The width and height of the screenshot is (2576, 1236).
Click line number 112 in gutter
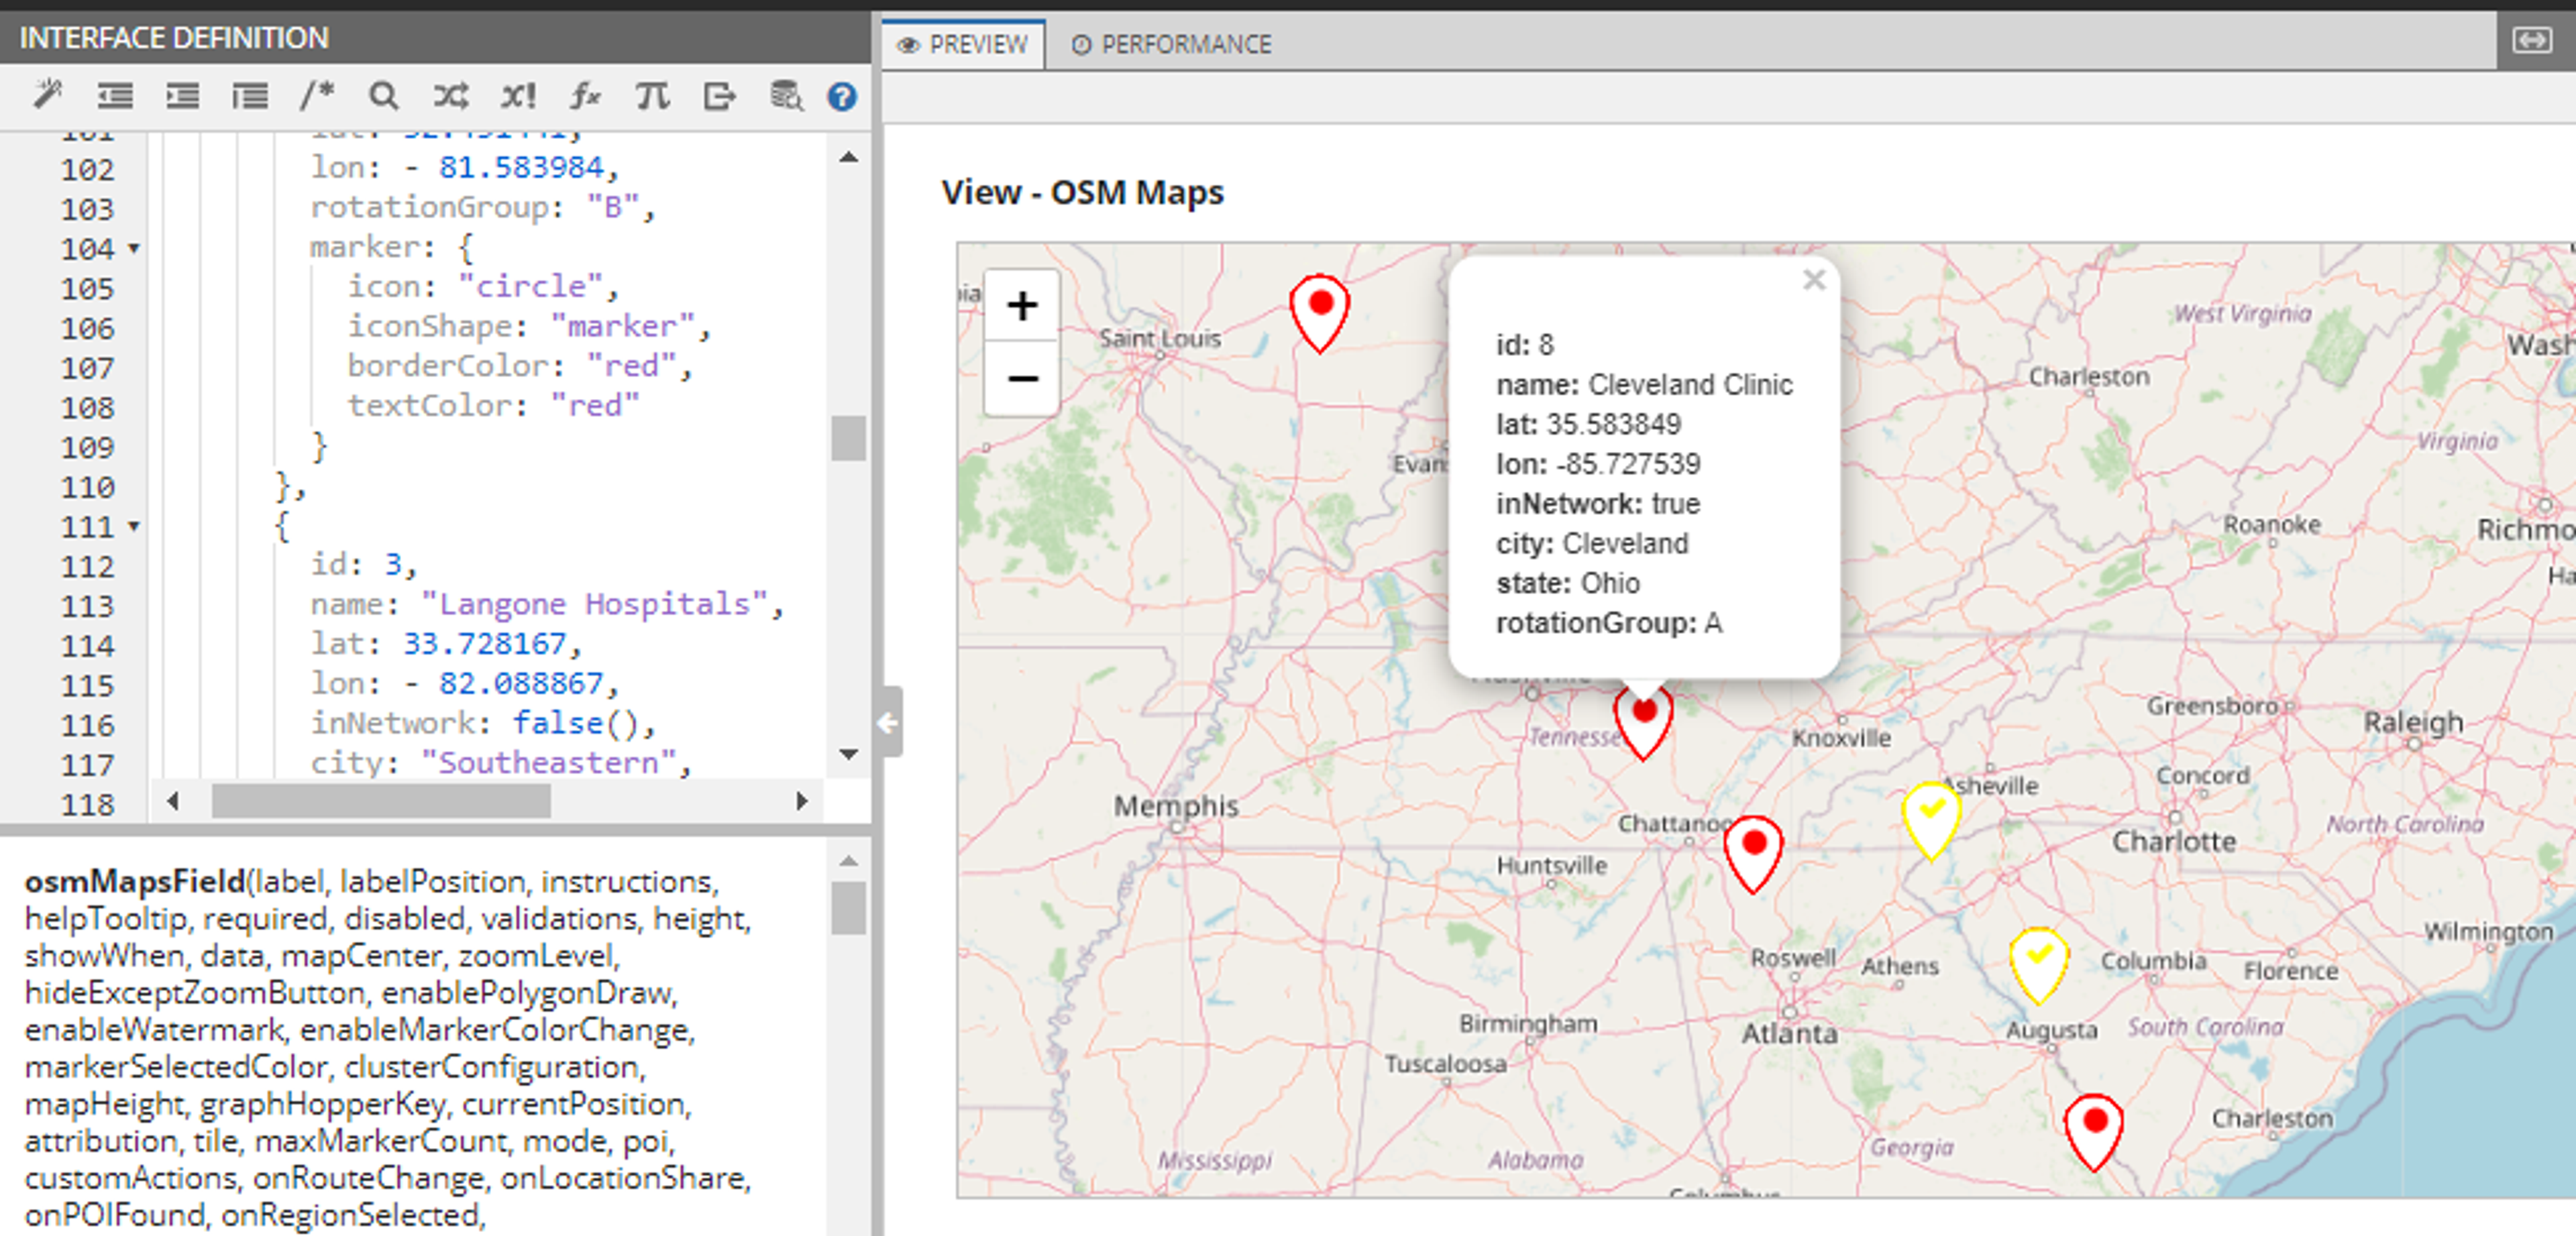pyautogui.click(x=87, y=566)
